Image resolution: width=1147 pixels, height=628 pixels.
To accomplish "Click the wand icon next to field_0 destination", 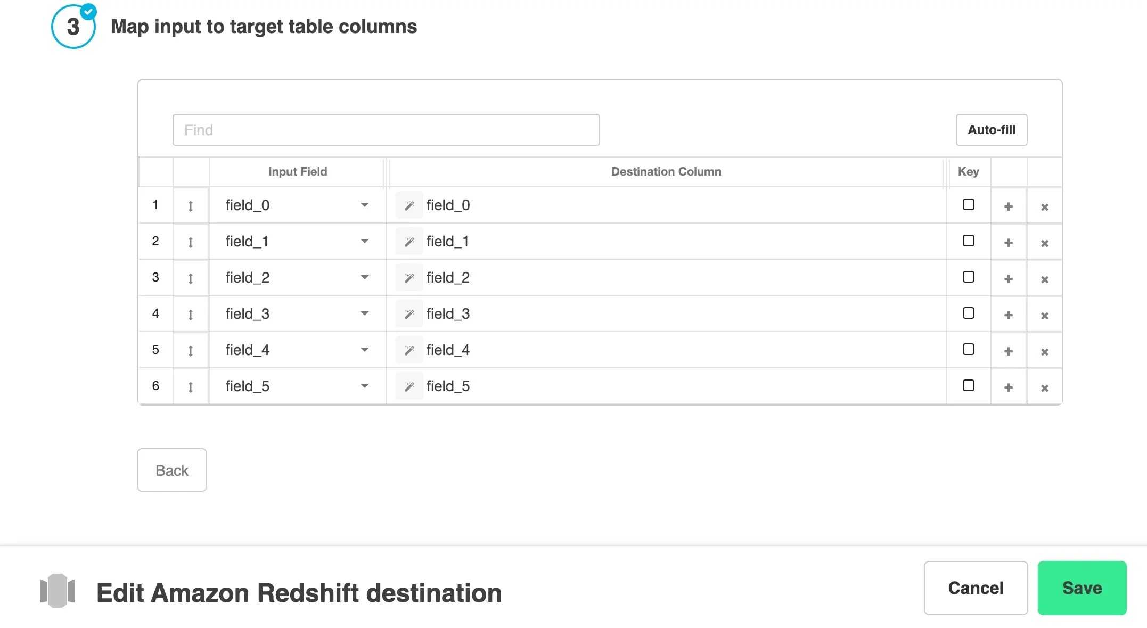I will pos(409,205).
